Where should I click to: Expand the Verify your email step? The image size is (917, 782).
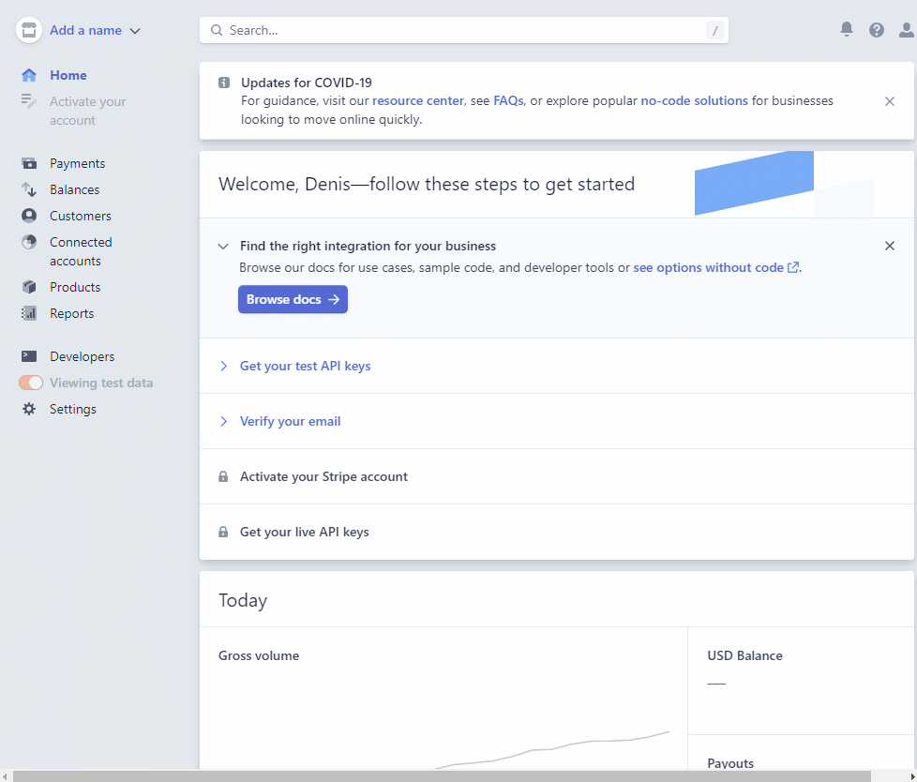[290, 421]
